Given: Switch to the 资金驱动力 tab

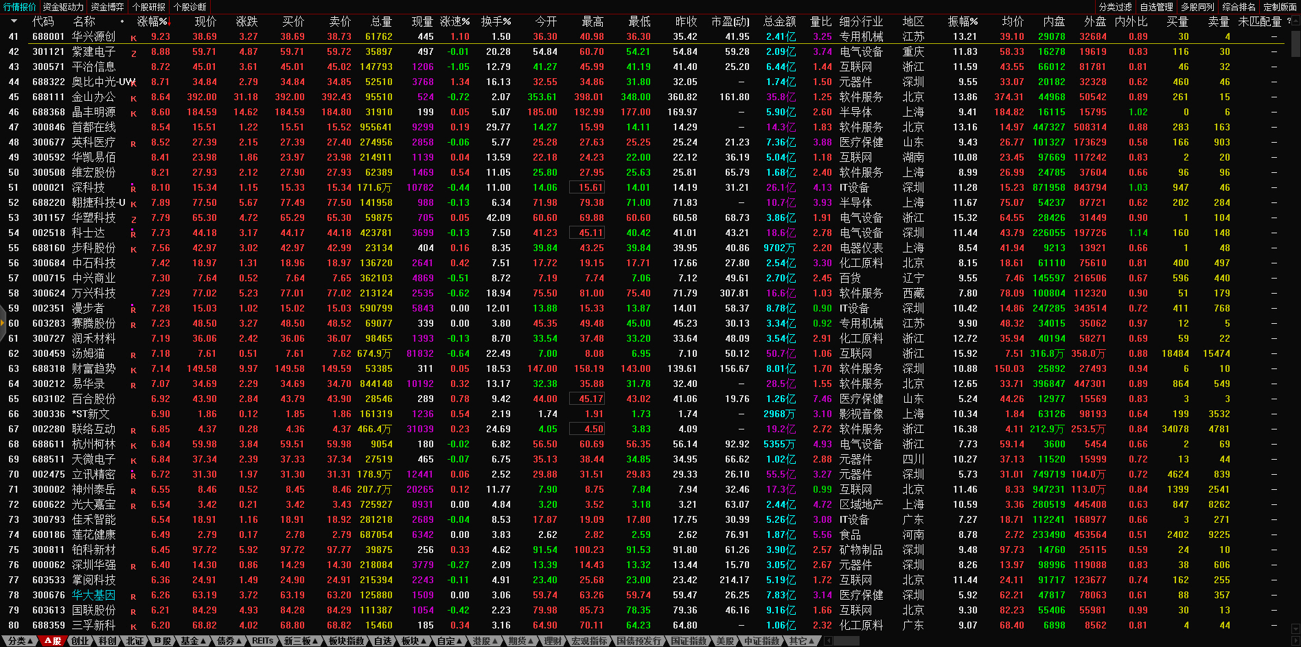Looking at the screenshot, I should 63,7.
